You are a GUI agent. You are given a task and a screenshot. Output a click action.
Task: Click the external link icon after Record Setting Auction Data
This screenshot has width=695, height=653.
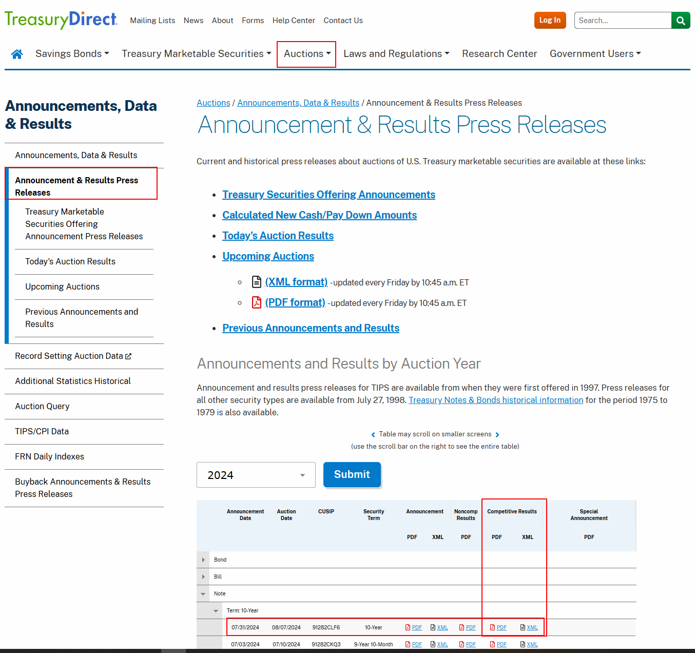[x=128, y=356]
